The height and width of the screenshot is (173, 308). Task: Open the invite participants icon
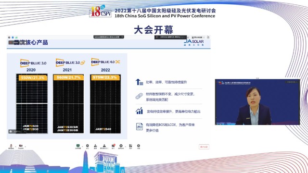tap(95, 146)
